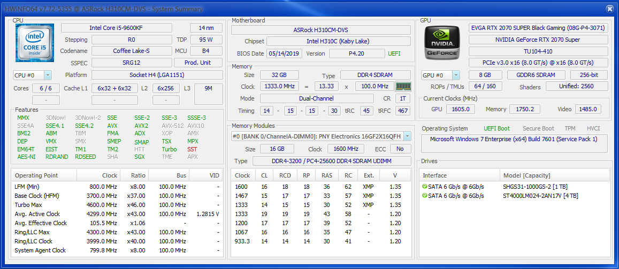Click the GDDR6 SDRAM video memory field
Screen dimensions: 619x269
536,75
